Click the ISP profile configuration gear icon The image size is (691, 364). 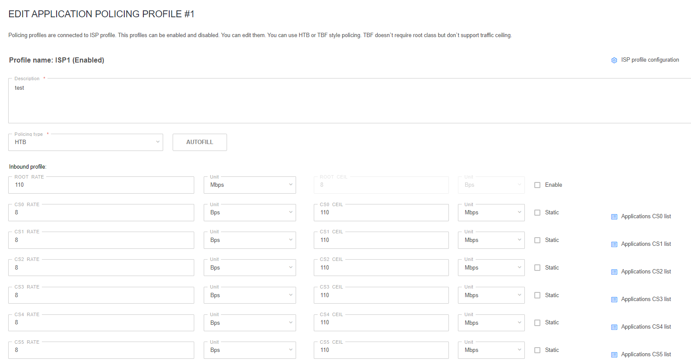[x=614, y=60]
